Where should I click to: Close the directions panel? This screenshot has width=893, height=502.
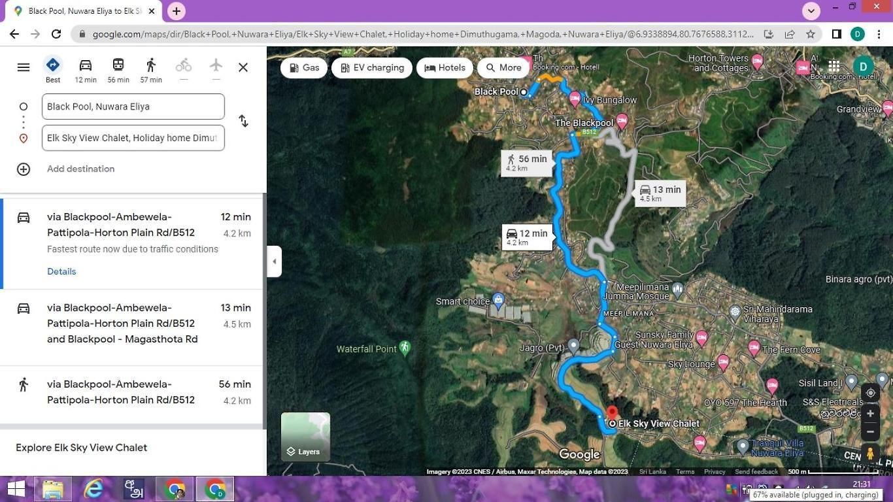click(x=243, y=67)
